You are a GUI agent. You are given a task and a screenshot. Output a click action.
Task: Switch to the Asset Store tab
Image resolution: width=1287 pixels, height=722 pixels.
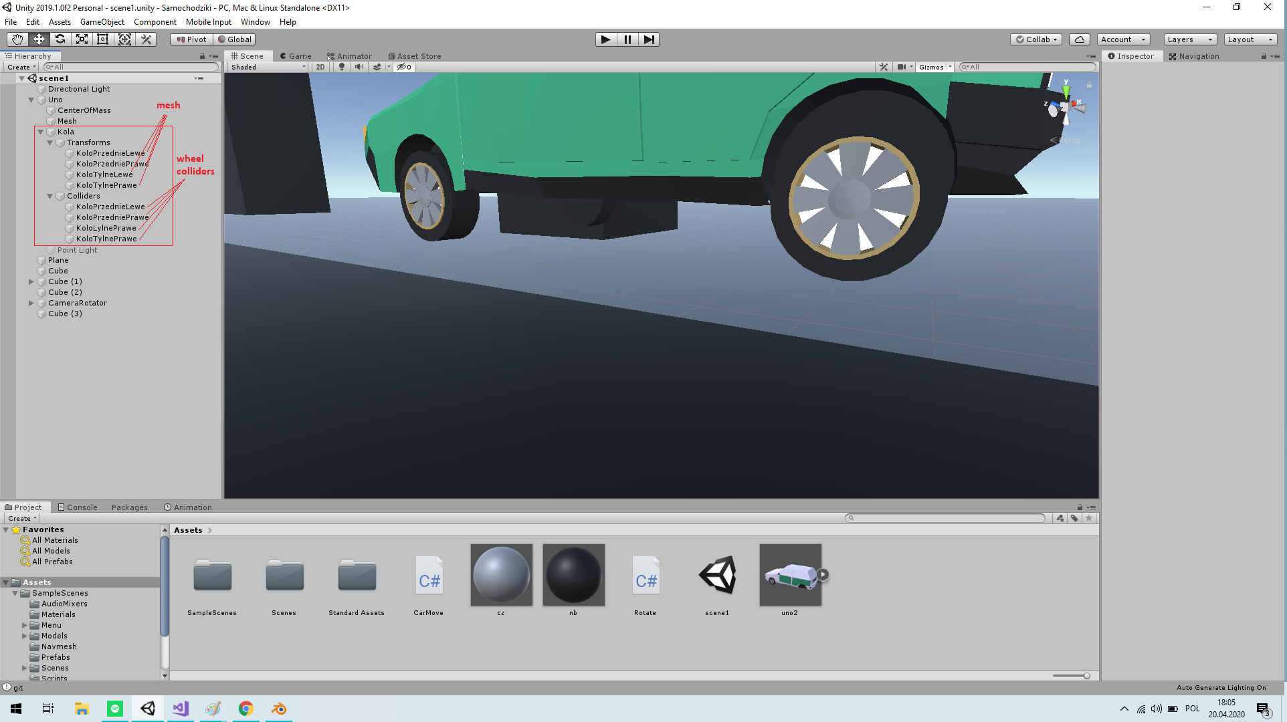click(415, 56)
